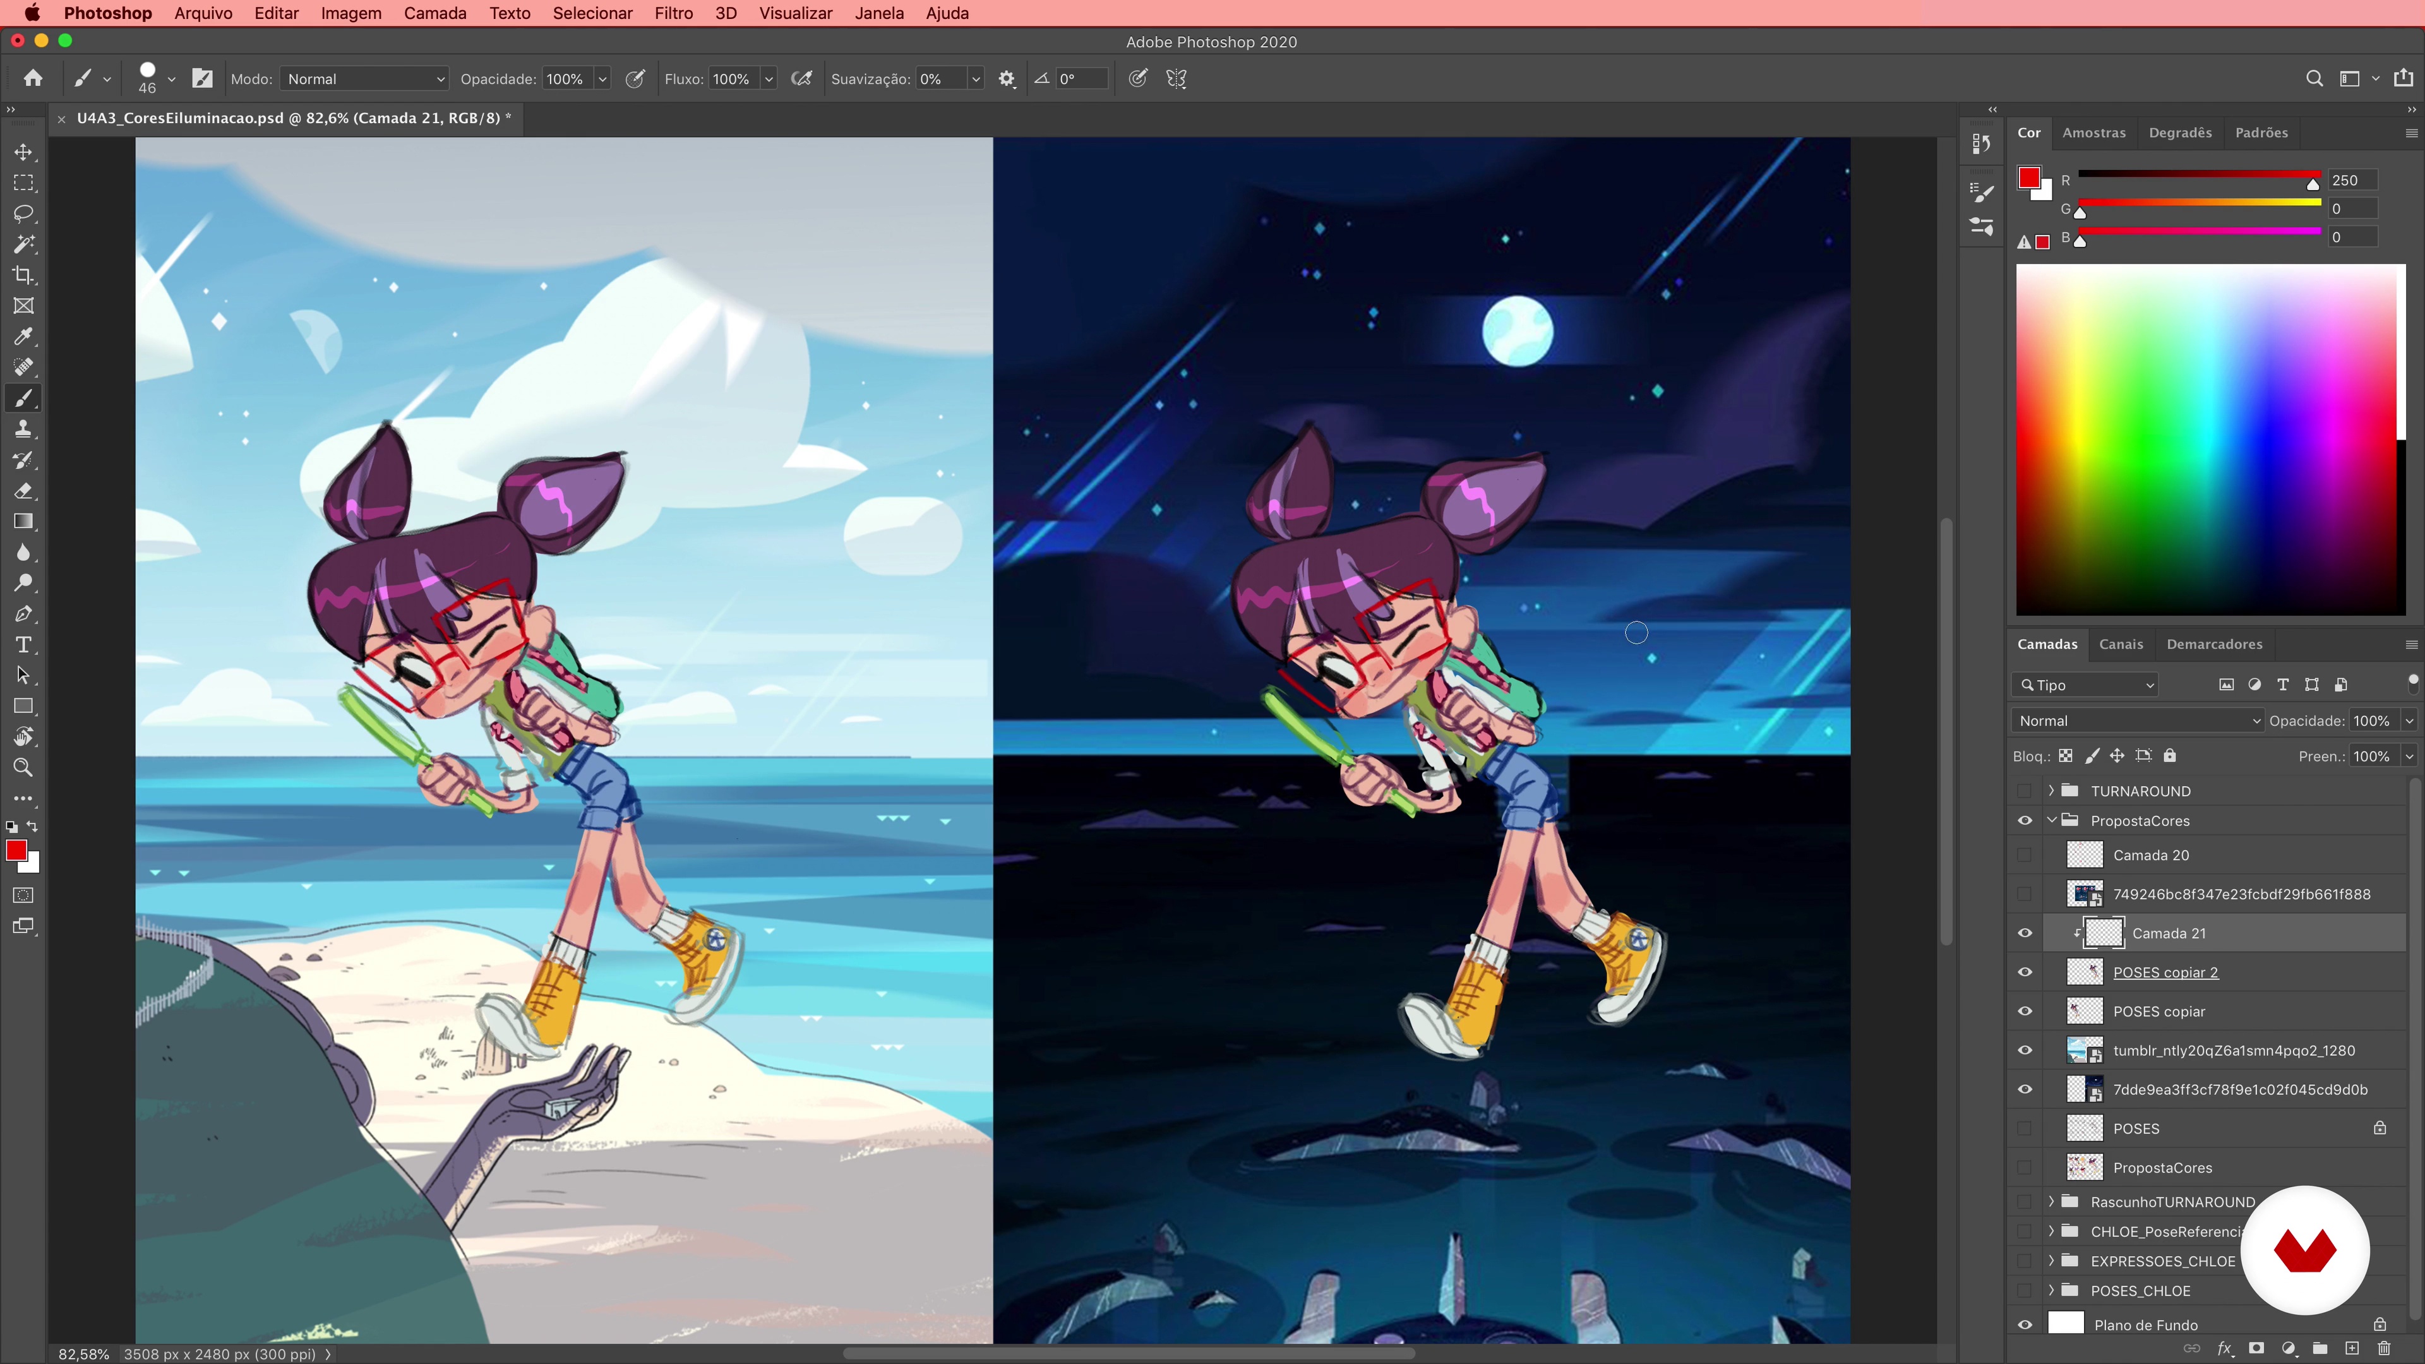The width and height of the screenshot is (2425, 1364).
Task: Add a layer mask
Action: [x=2256, y=1348]
